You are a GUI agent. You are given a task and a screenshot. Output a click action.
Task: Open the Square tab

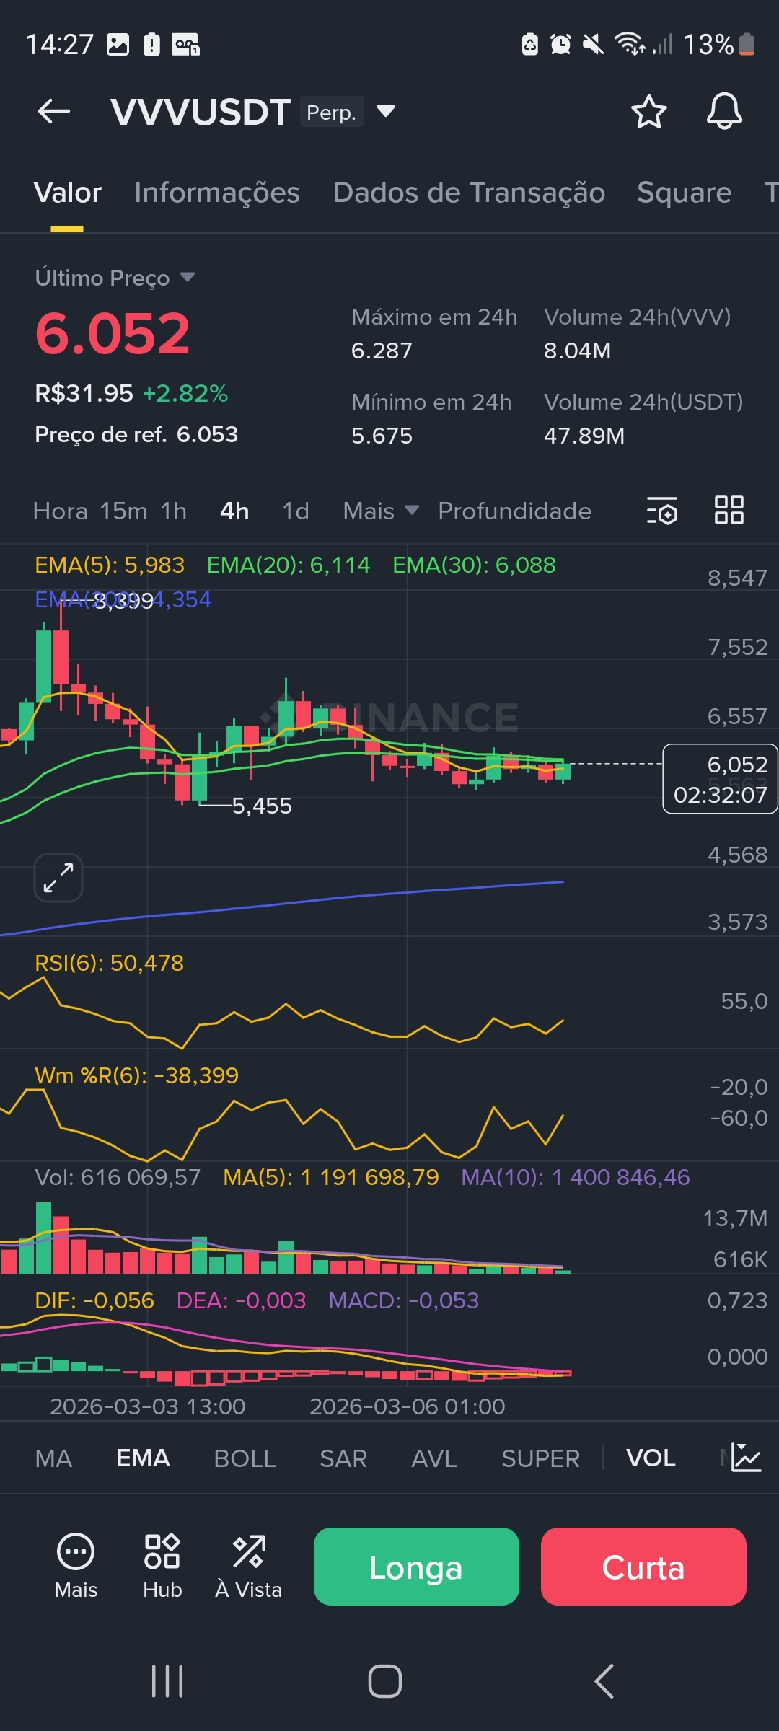pyautogui.click(x=685, y=193)
